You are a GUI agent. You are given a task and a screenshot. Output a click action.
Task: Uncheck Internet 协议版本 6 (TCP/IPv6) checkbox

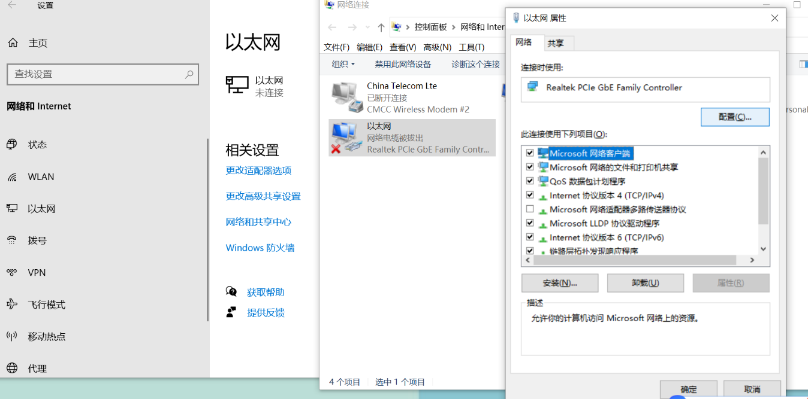530,237
